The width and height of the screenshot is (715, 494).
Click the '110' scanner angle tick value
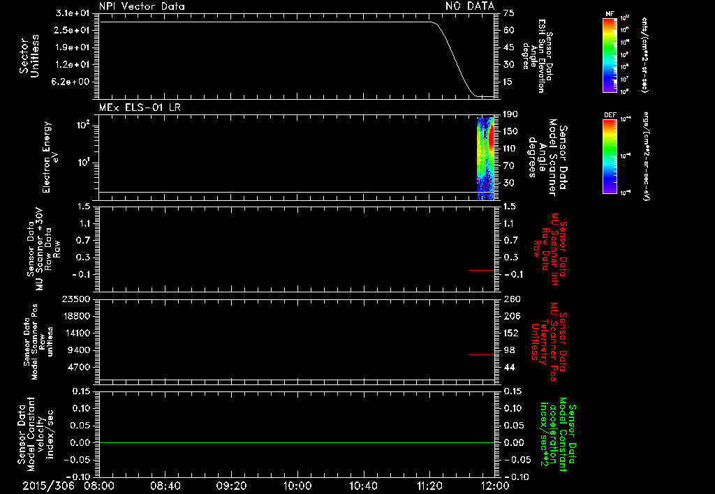coord(510,149)
